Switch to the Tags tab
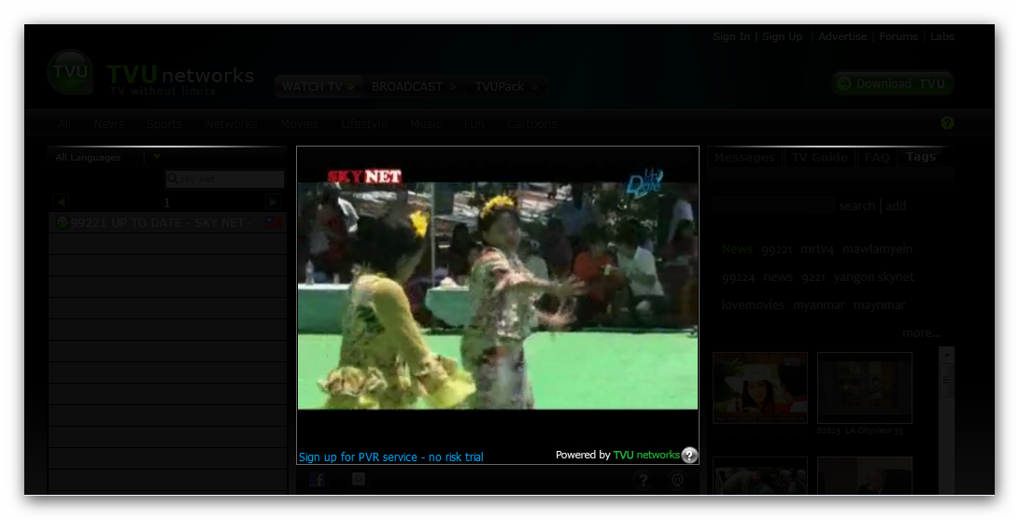 point(920,157)
